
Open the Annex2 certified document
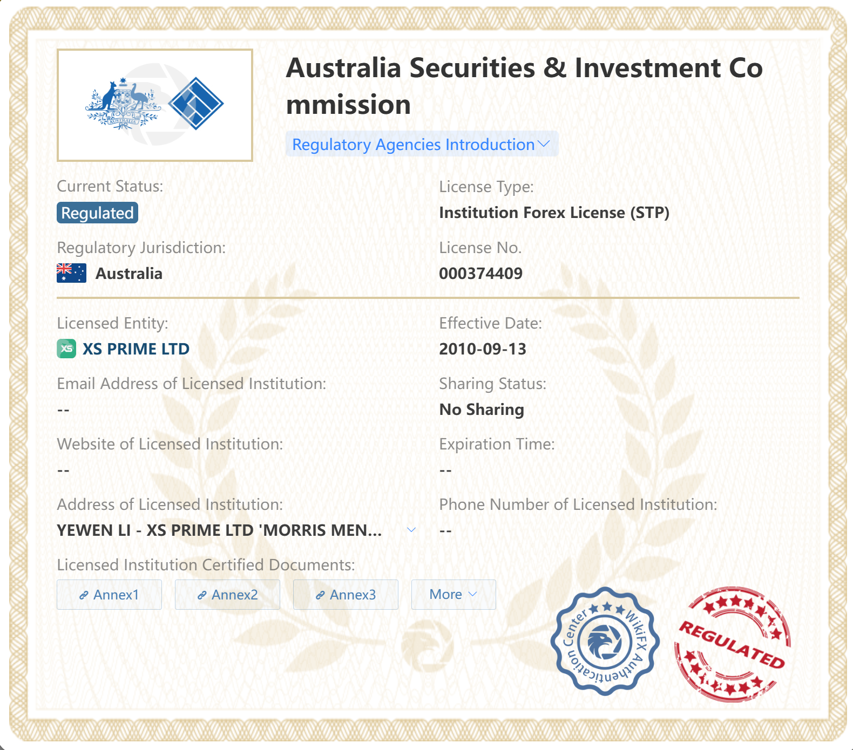tap(227, 595)
